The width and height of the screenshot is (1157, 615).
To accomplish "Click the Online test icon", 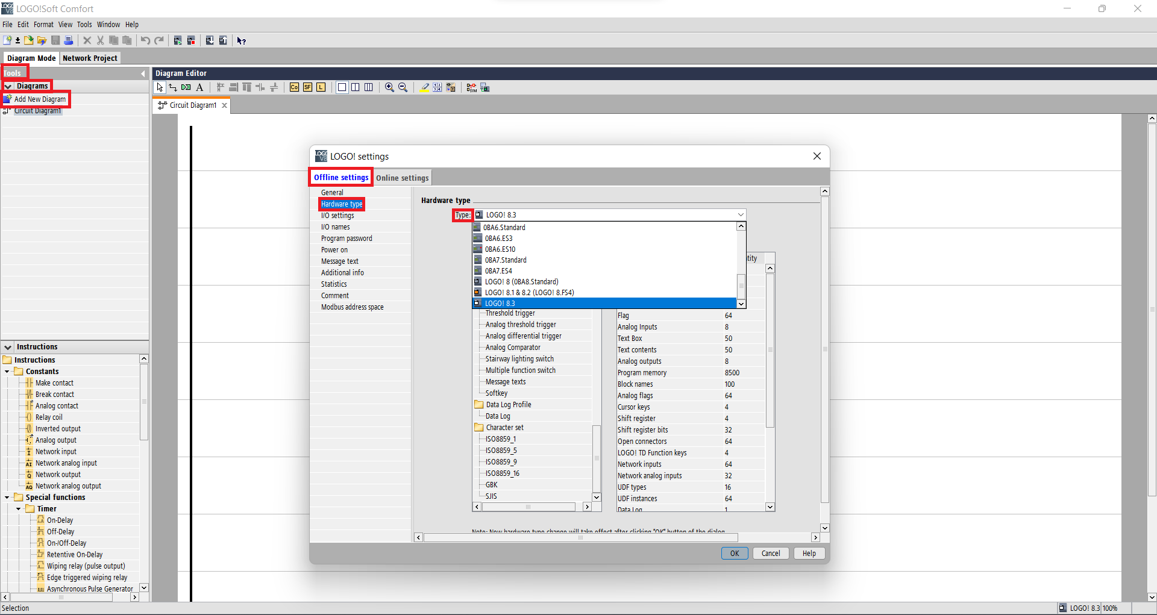I will [x=484, y=87].
